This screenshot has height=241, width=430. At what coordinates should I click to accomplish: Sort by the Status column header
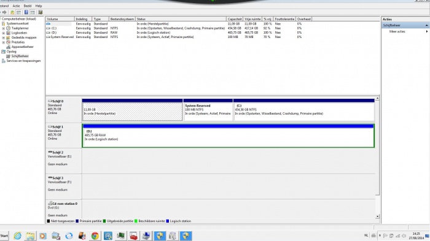coord(181,19)
